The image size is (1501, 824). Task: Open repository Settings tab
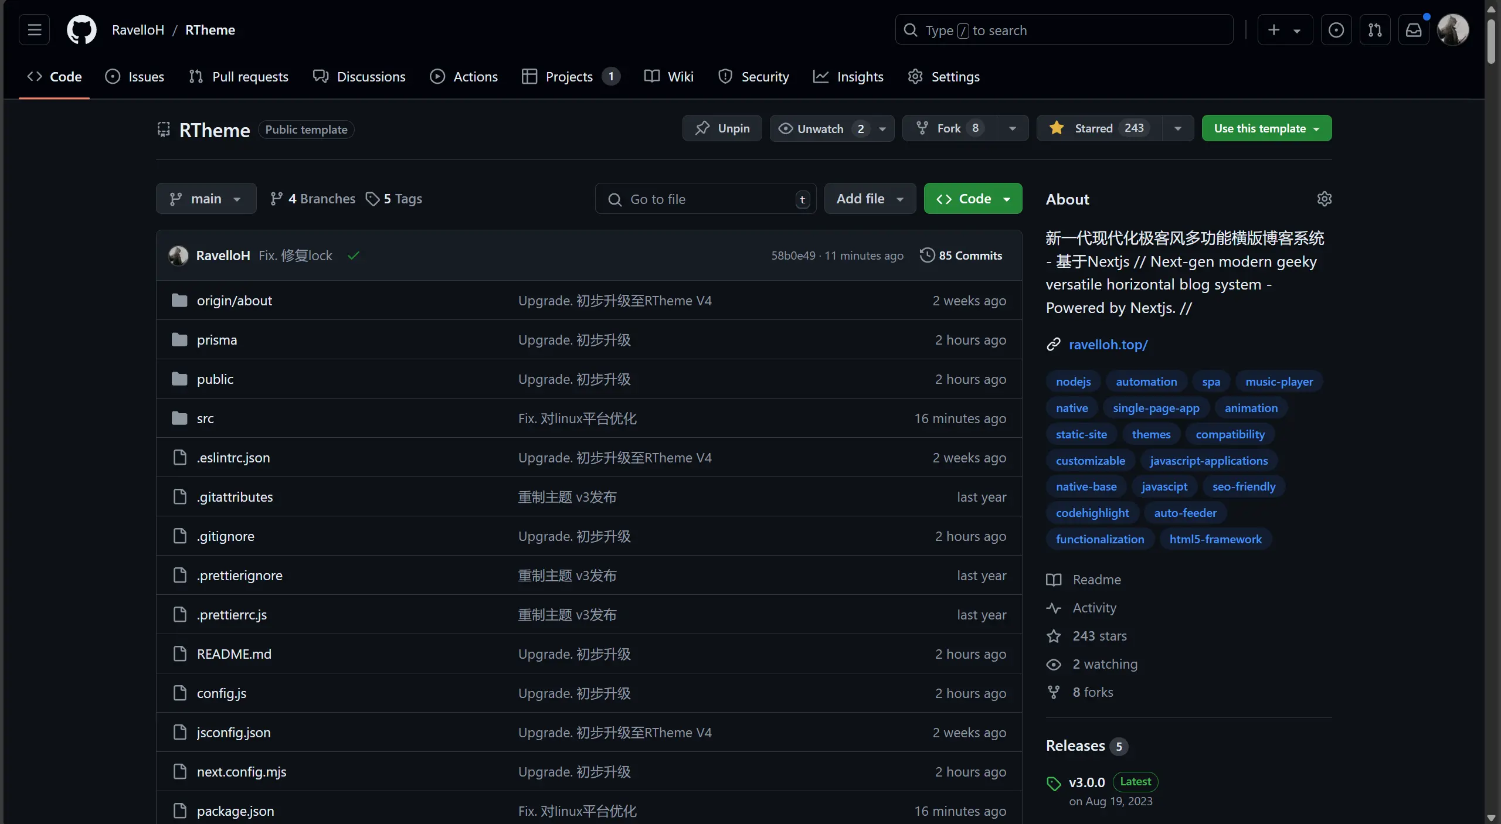943,77
